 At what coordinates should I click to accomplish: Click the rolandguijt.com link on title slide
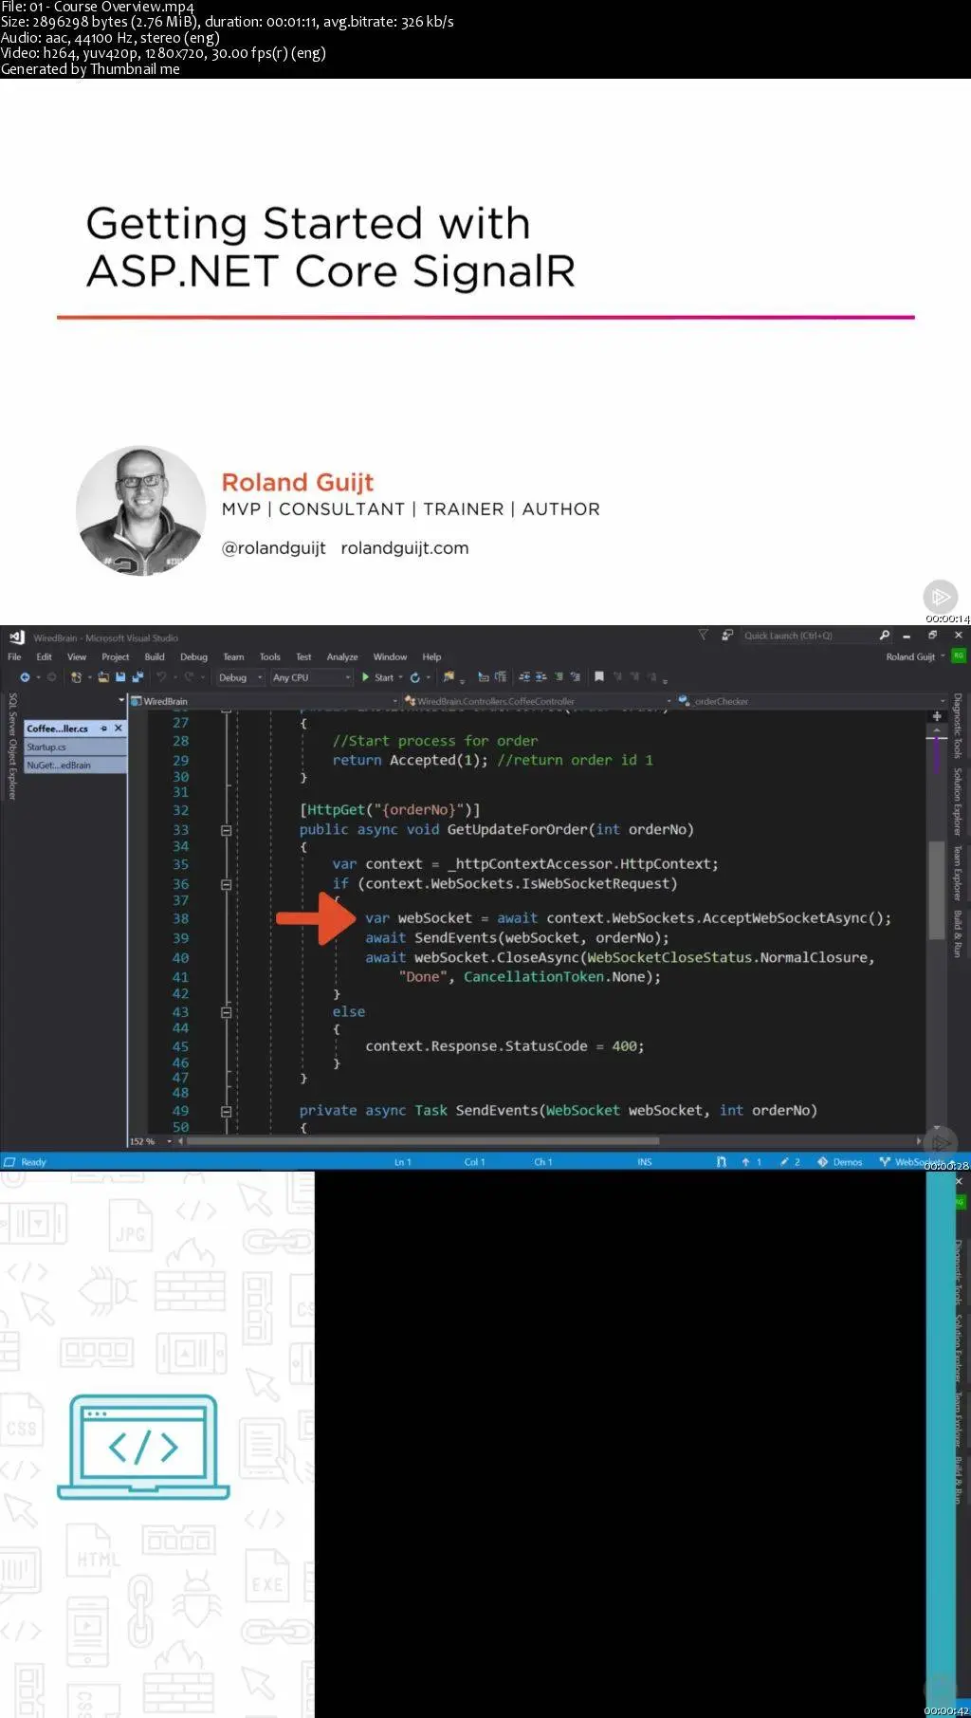[405, 547]
